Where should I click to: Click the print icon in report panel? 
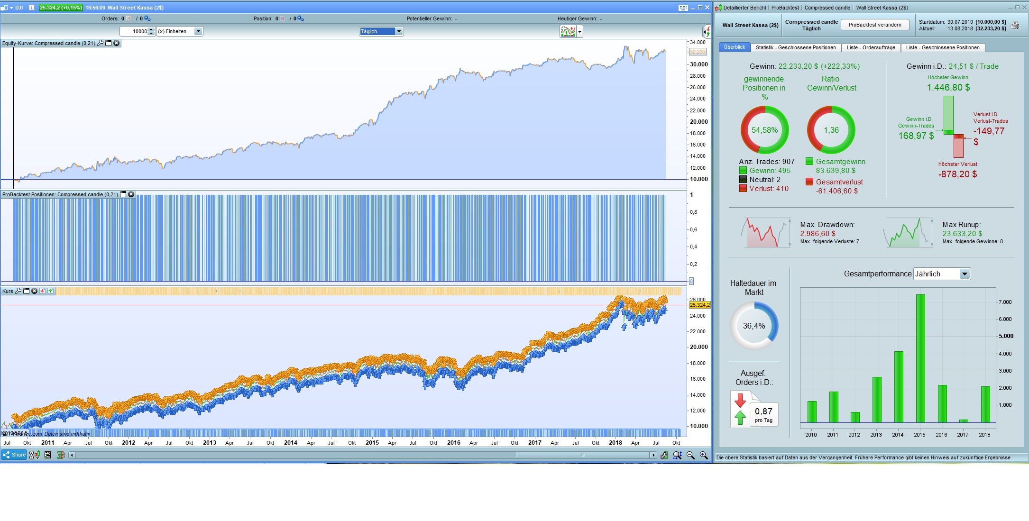pyautogui.click(x=1015, y=26)
